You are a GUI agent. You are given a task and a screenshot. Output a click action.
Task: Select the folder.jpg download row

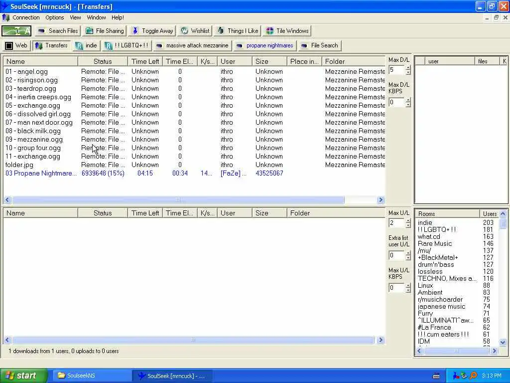(x=194, y=165)
